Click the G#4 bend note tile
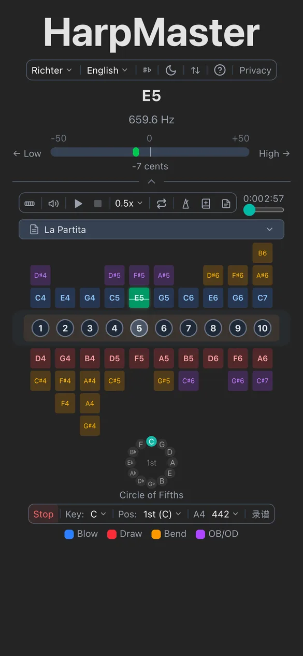Screen dimensions: 303x656 point(90,426)
